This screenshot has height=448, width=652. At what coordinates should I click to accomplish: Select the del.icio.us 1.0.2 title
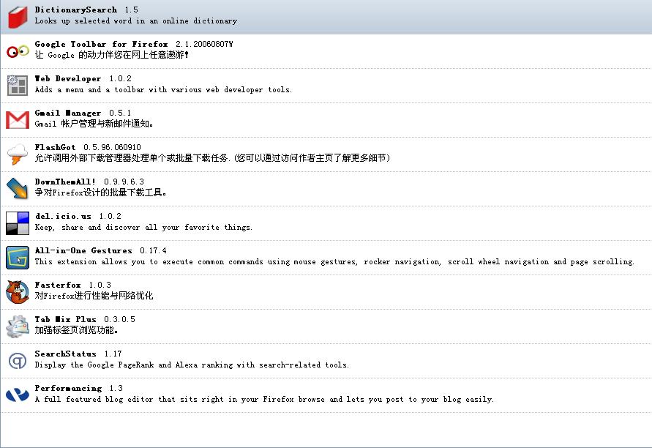(x=78, y=216)
